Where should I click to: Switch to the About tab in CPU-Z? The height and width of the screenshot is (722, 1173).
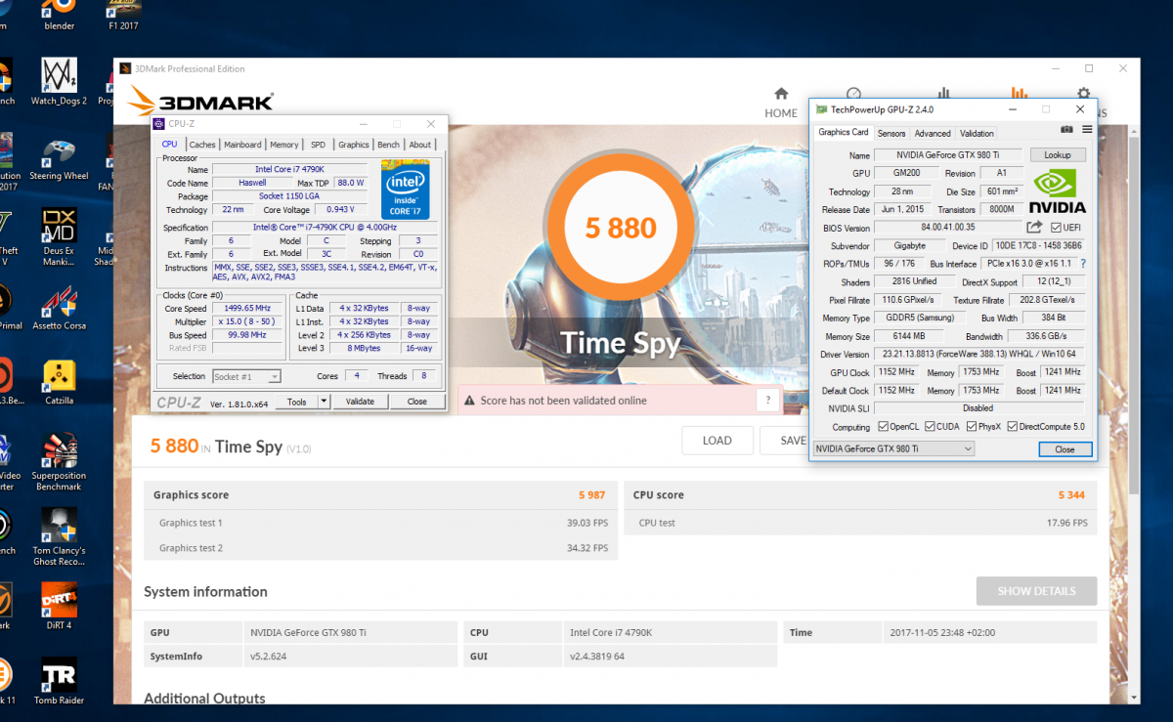tap(420, 145)
